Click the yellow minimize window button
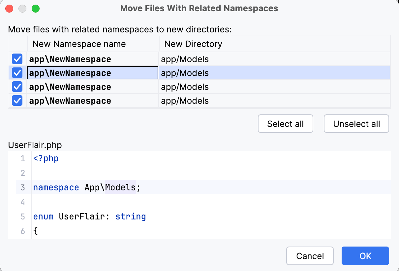Viewport: 399px width, 271px height. tap(22, 9)
